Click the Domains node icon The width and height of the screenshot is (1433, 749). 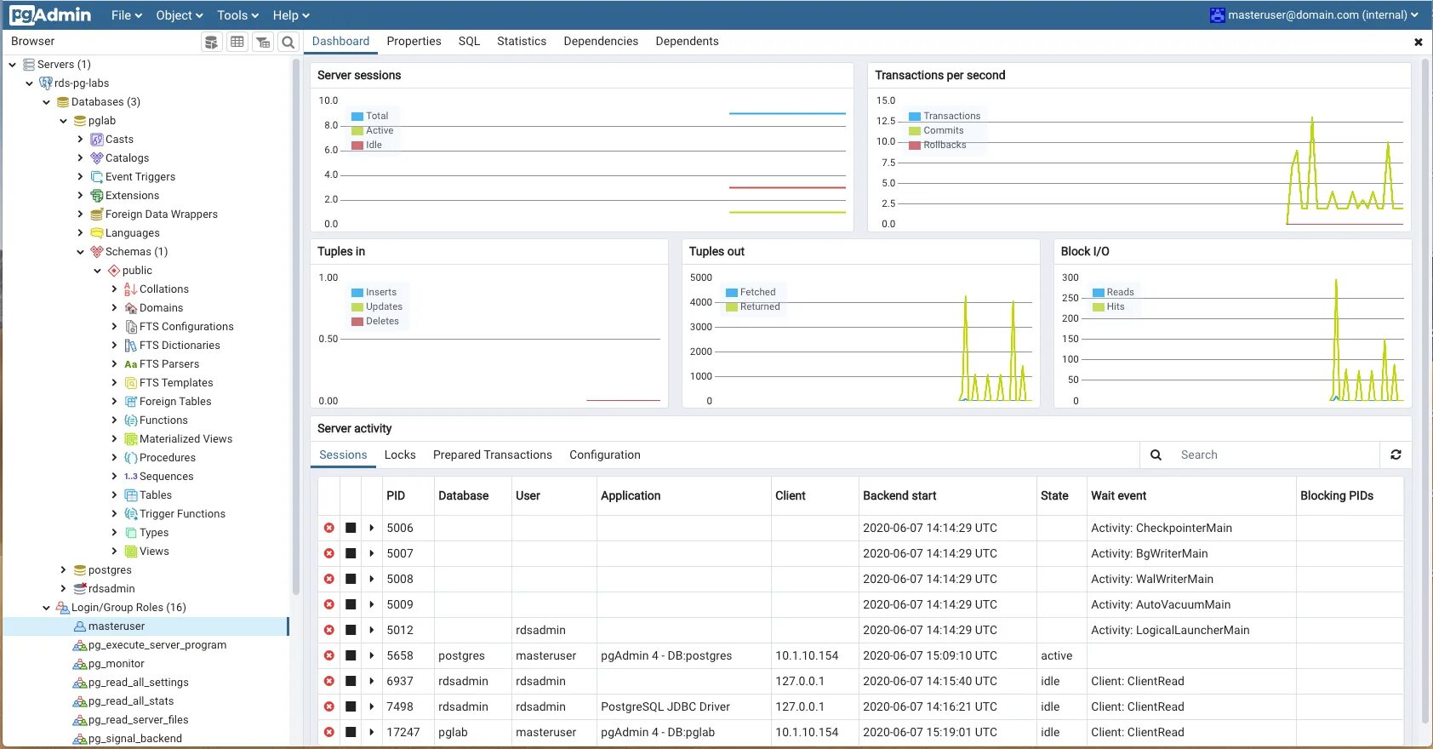coord(131,308)
